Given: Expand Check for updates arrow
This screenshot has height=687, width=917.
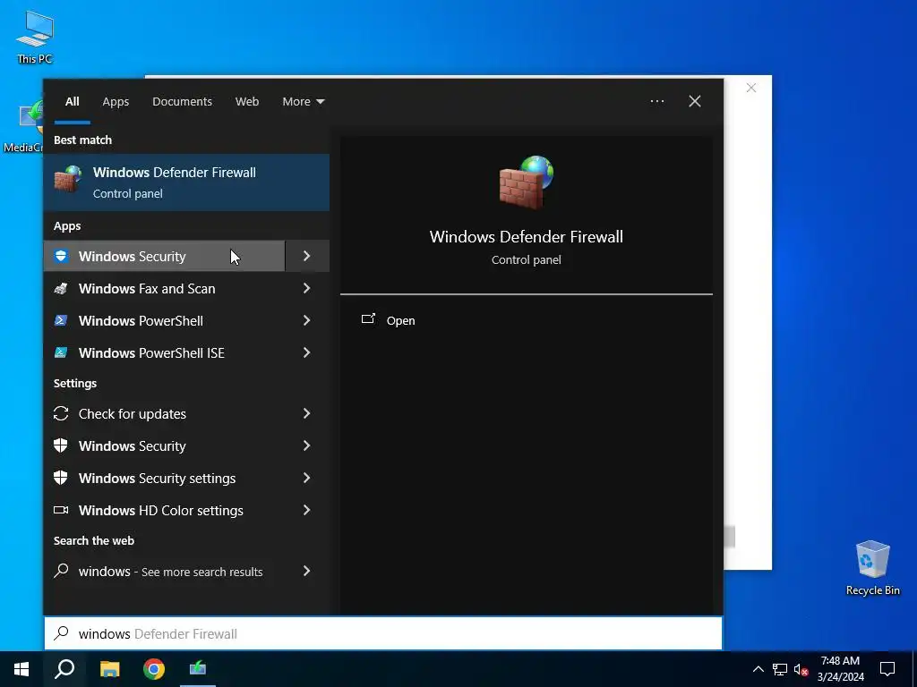Looking at the screenshot, I should click(x=307, y=413).
